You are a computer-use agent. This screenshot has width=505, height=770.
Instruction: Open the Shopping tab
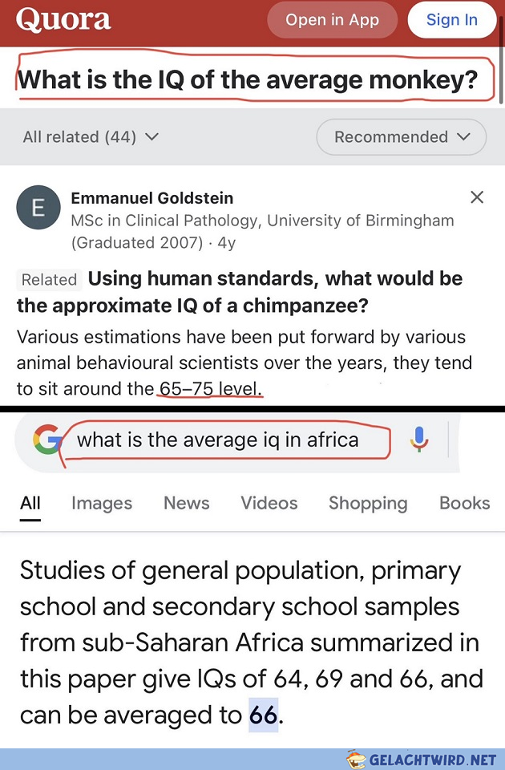tap(368, 503)
